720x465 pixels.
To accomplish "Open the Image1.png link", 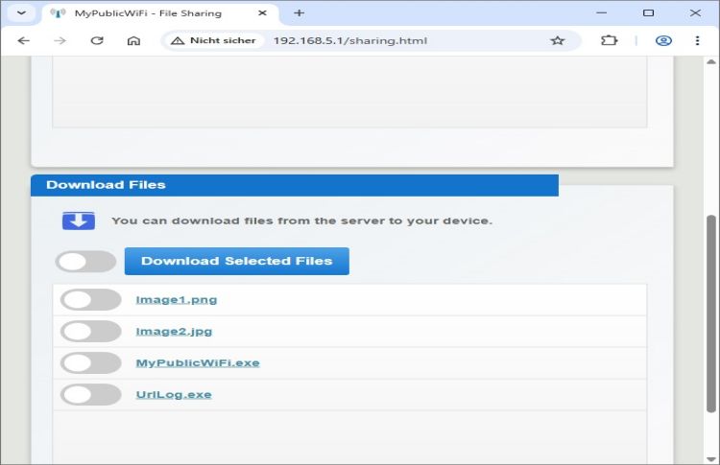I will coord(177,300).
